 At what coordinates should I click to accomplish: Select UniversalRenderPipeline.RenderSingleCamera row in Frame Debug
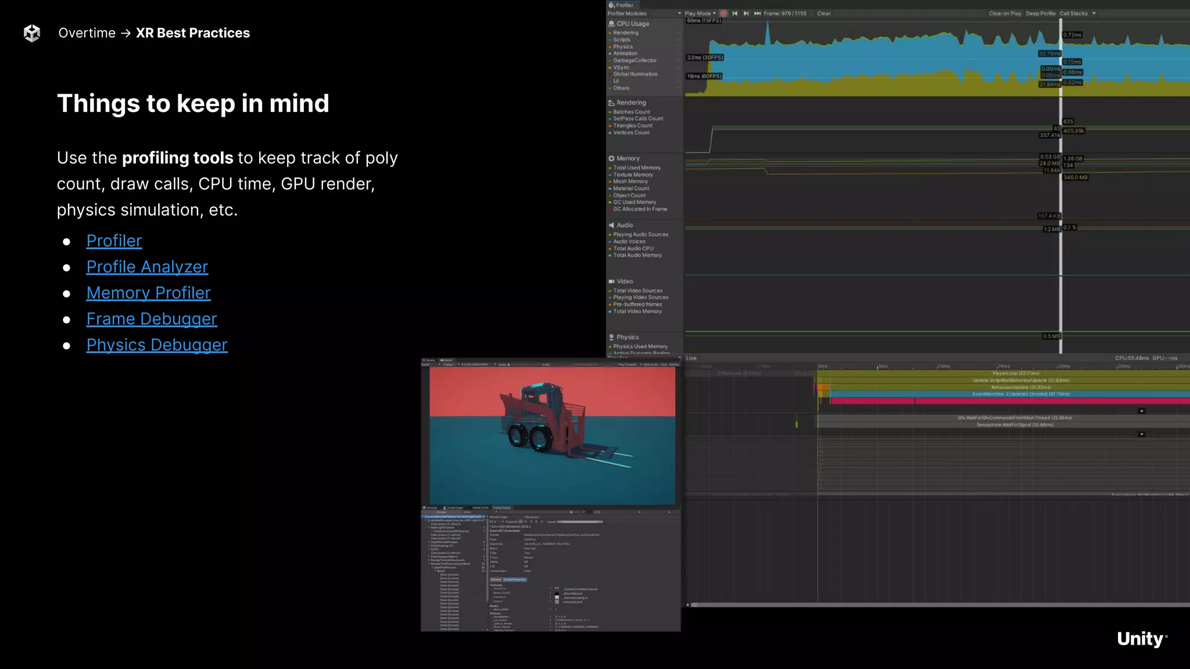pos(454,517)
